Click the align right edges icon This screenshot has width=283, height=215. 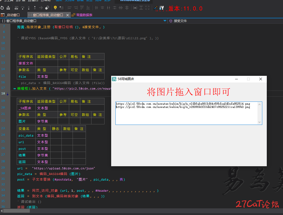click(76, 8)
